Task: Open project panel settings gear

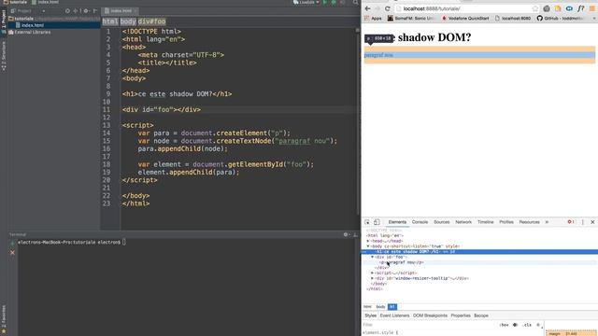Action: tap(86, 11)
